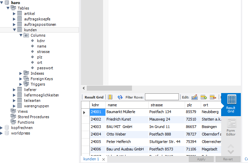
Task: Toggle wrap cell content icon
Action: tap(110, 97)
